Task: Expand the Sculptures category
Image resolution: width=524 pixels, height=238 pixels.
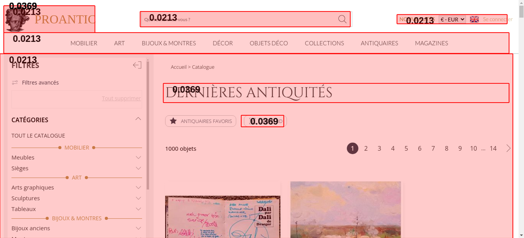Action: (x=138, y=198)
